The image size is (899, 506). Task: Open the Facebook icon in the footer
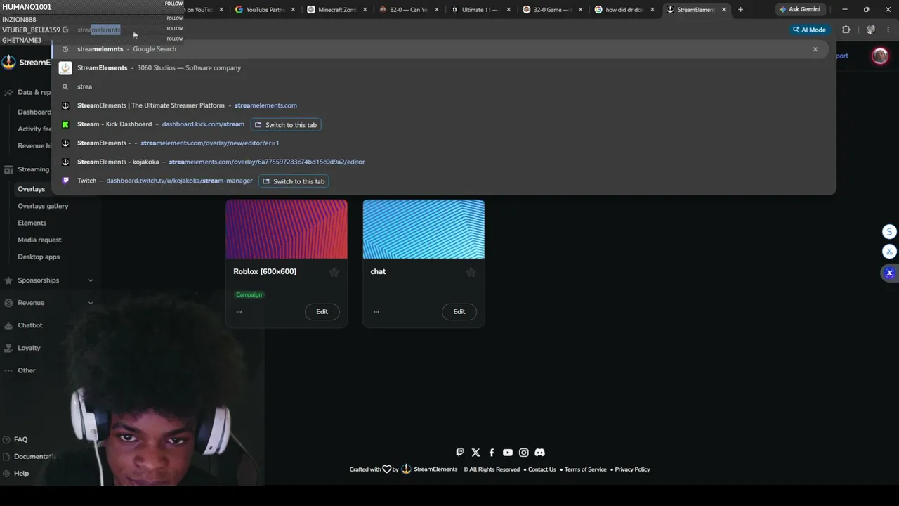tap(492, 453)
